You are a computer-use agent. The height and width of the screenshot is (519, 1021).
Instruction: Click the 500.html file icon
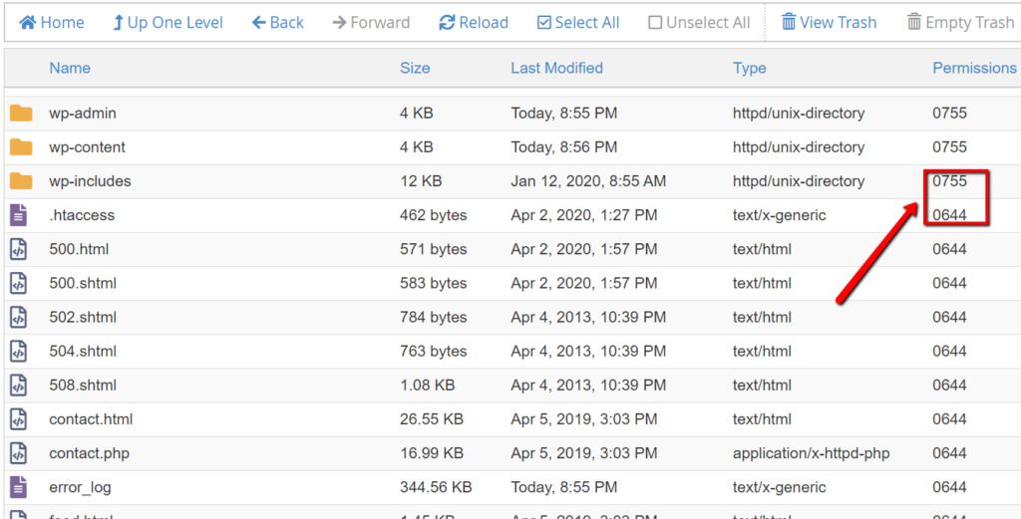point(18,249)
